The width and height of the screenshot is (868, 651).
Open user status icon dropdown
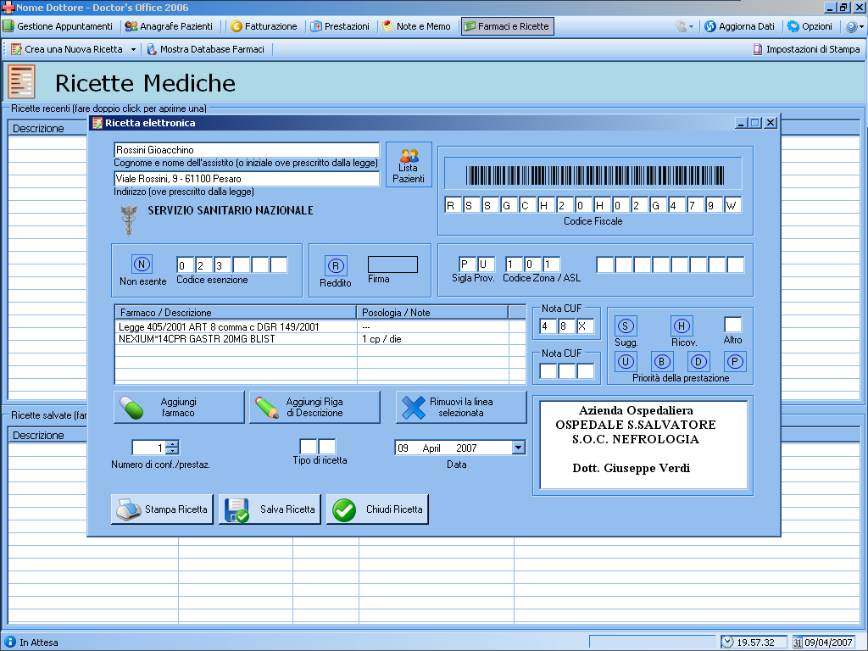pos(684,26)
